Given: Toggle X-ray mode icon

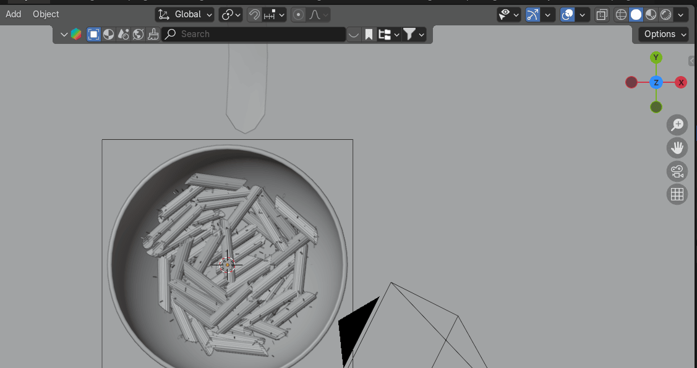Looking at the screenshot, I should click(601, 15).
